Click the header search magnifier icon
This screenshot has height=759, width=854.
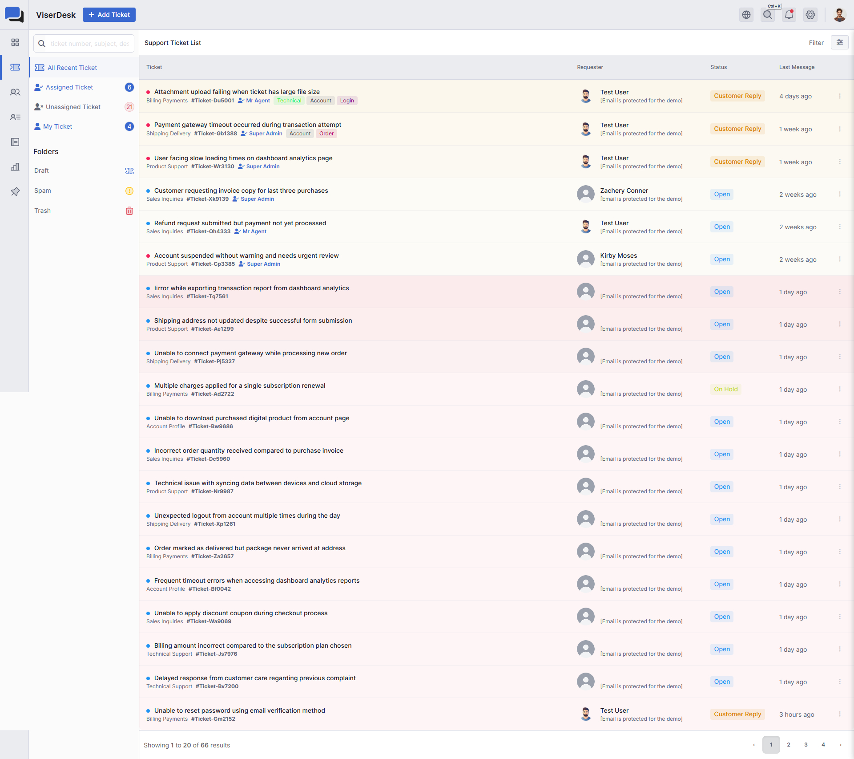coord(768,15)
